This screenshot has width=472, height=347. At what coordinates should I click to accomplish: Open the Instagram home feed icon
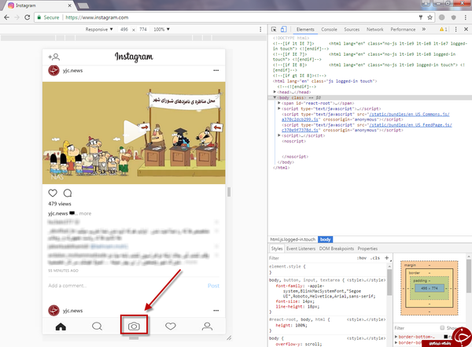tap(61, 327)
